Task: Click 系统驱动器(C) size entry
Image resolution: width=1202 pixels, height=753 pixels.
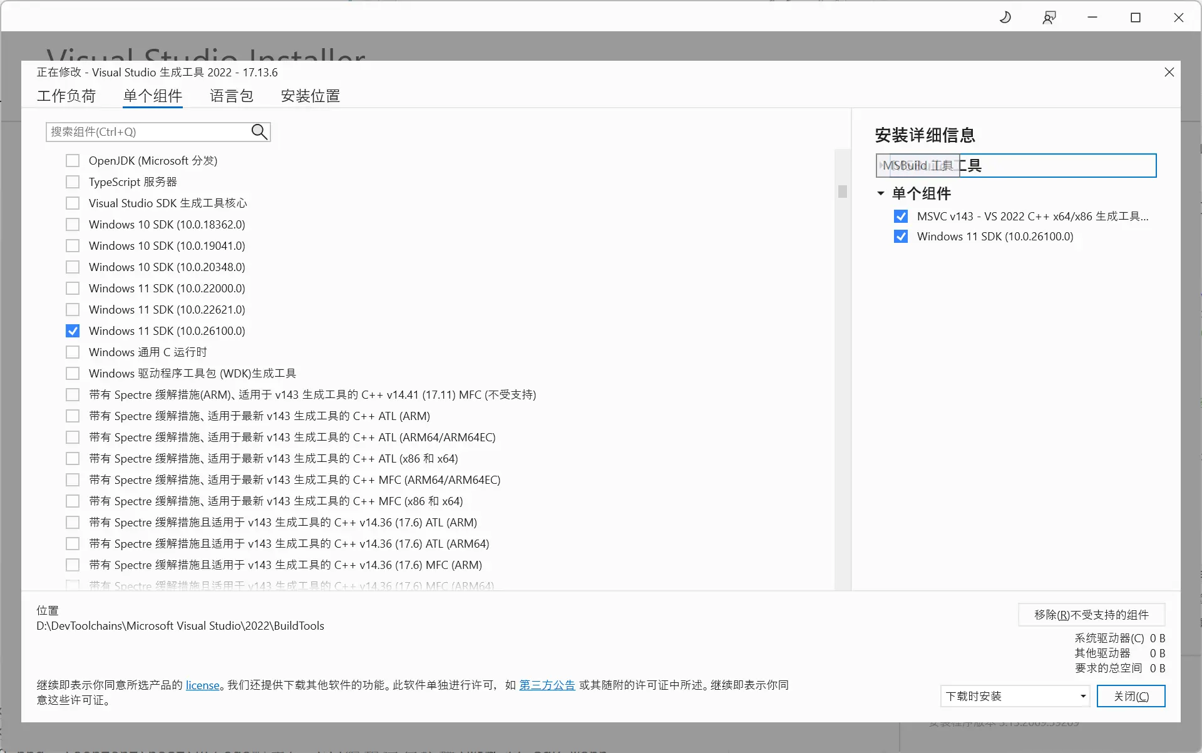Action: [1120, 638]
